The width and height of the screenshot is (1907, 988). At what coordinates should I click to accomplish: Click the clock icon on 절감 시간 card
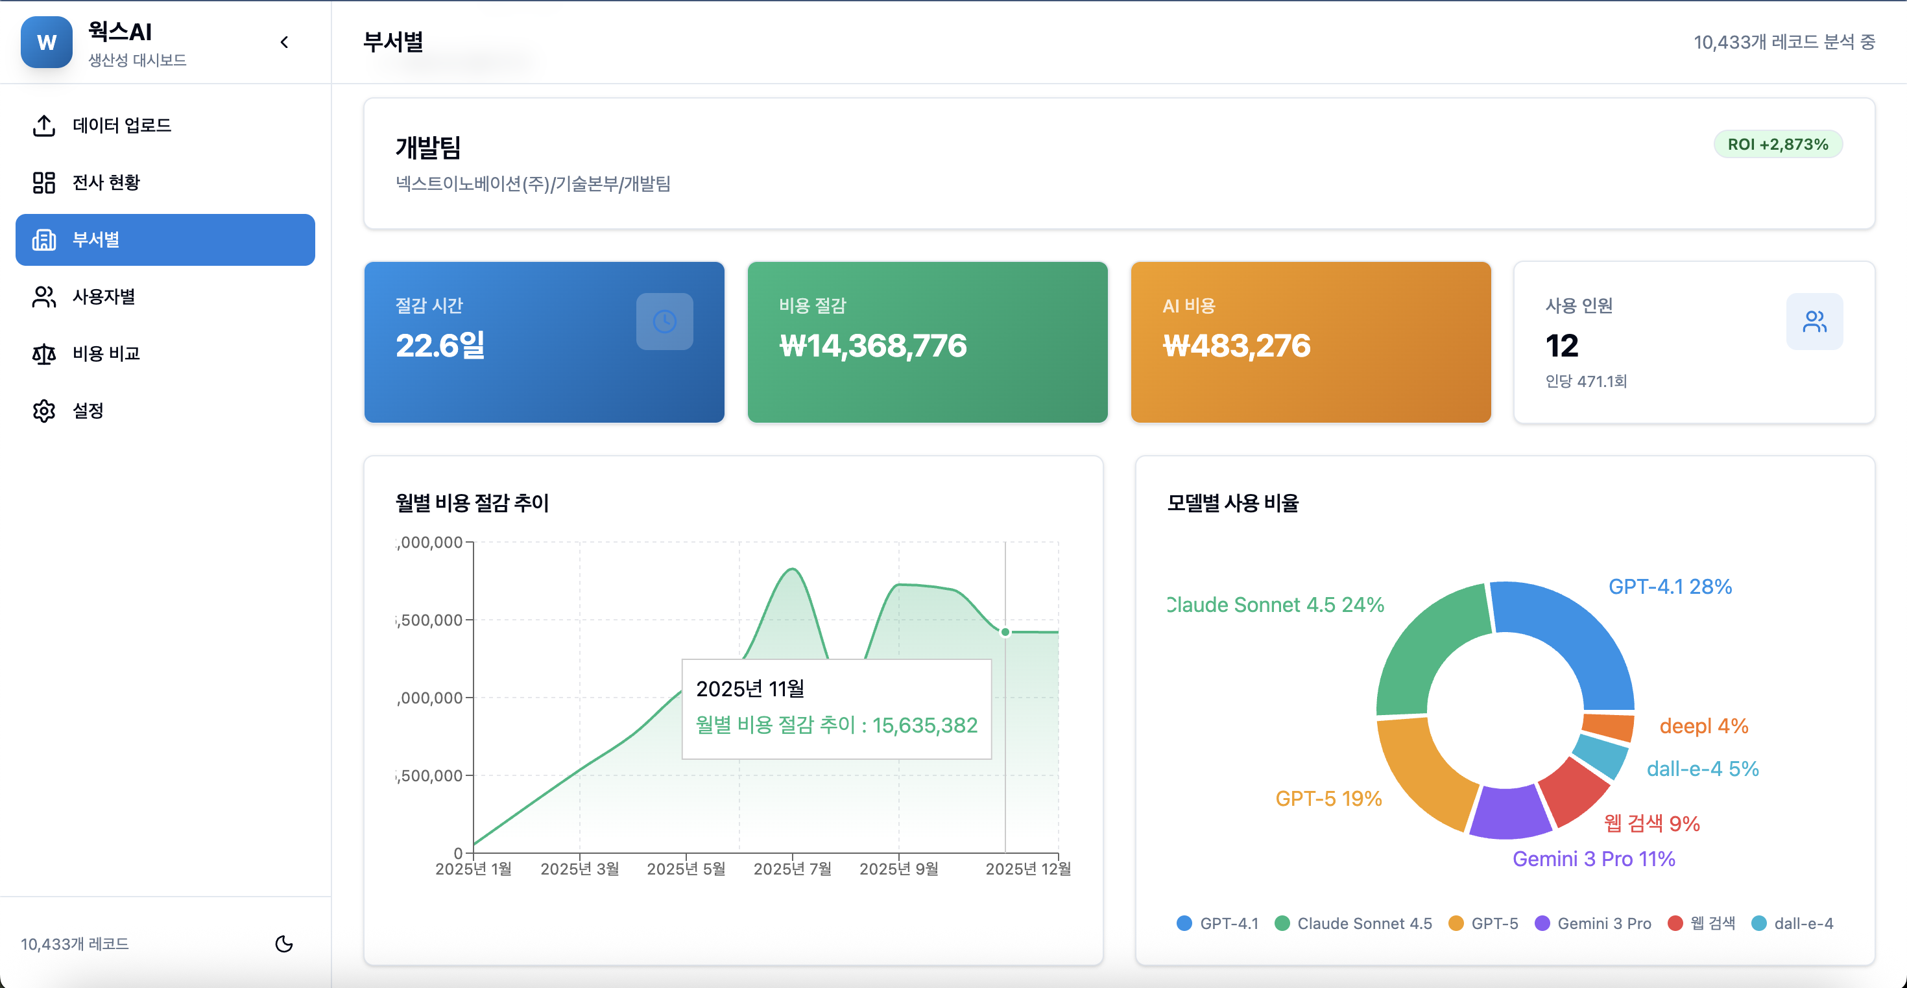pyautogui.click(x=664, y=321)
